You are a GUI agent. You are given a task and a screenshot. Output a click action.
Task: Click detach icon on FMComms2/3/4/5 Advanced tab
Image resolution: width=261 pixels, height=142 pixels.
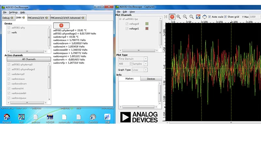(x=83, y=18)
